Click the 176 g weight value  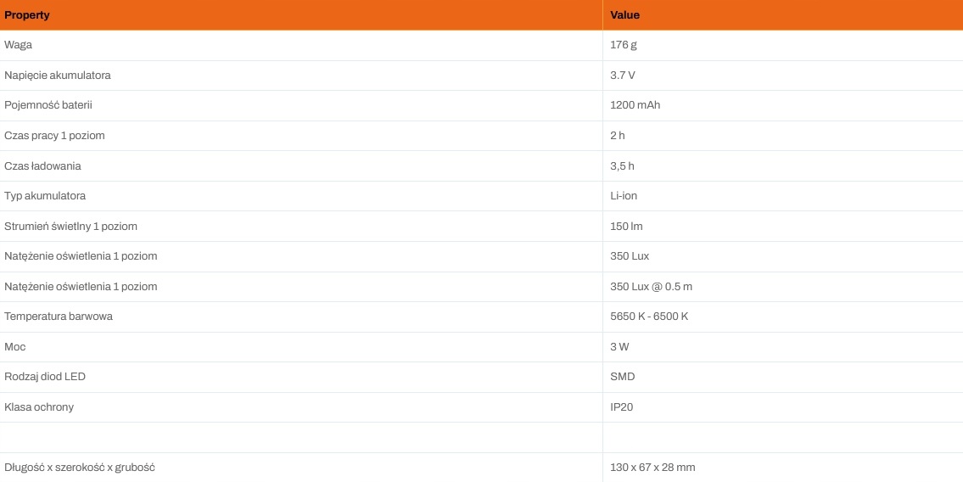[x=624, y=45]
